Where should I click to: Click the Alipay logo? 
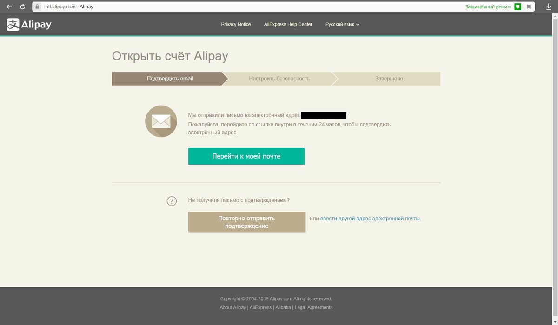click(x=29, y=25)
